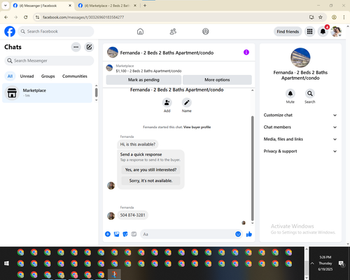Click the Search Facebook field
350x280 pixels.
[56, 31]
